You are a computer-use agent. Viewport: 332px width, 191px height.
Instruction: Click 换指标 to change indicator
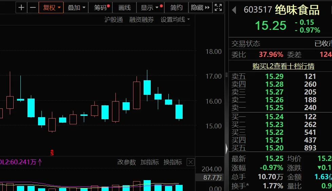pyautogui.click(x=172, y=162)
